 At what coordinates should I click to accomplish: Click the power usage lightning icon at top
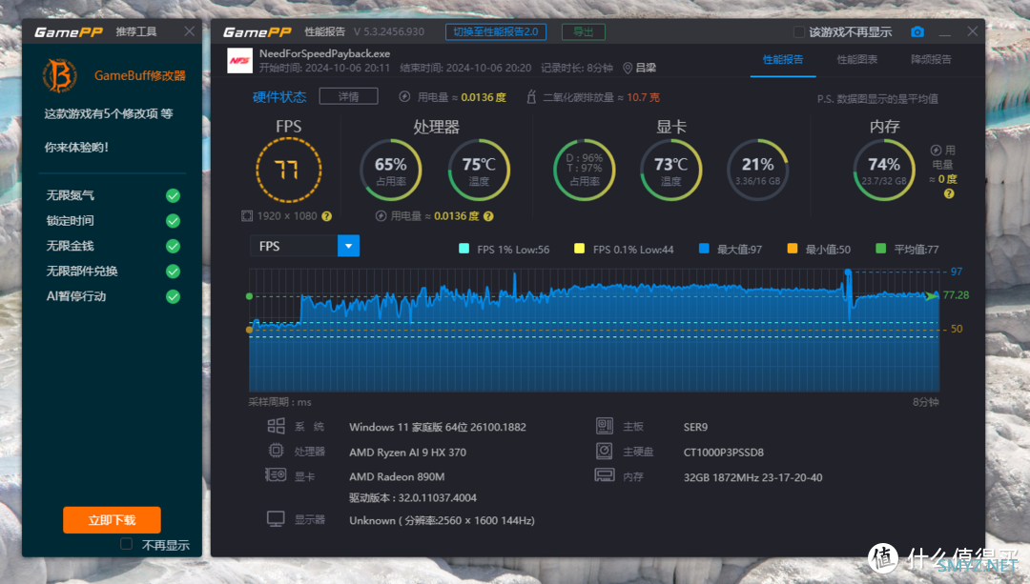point(404,97)
